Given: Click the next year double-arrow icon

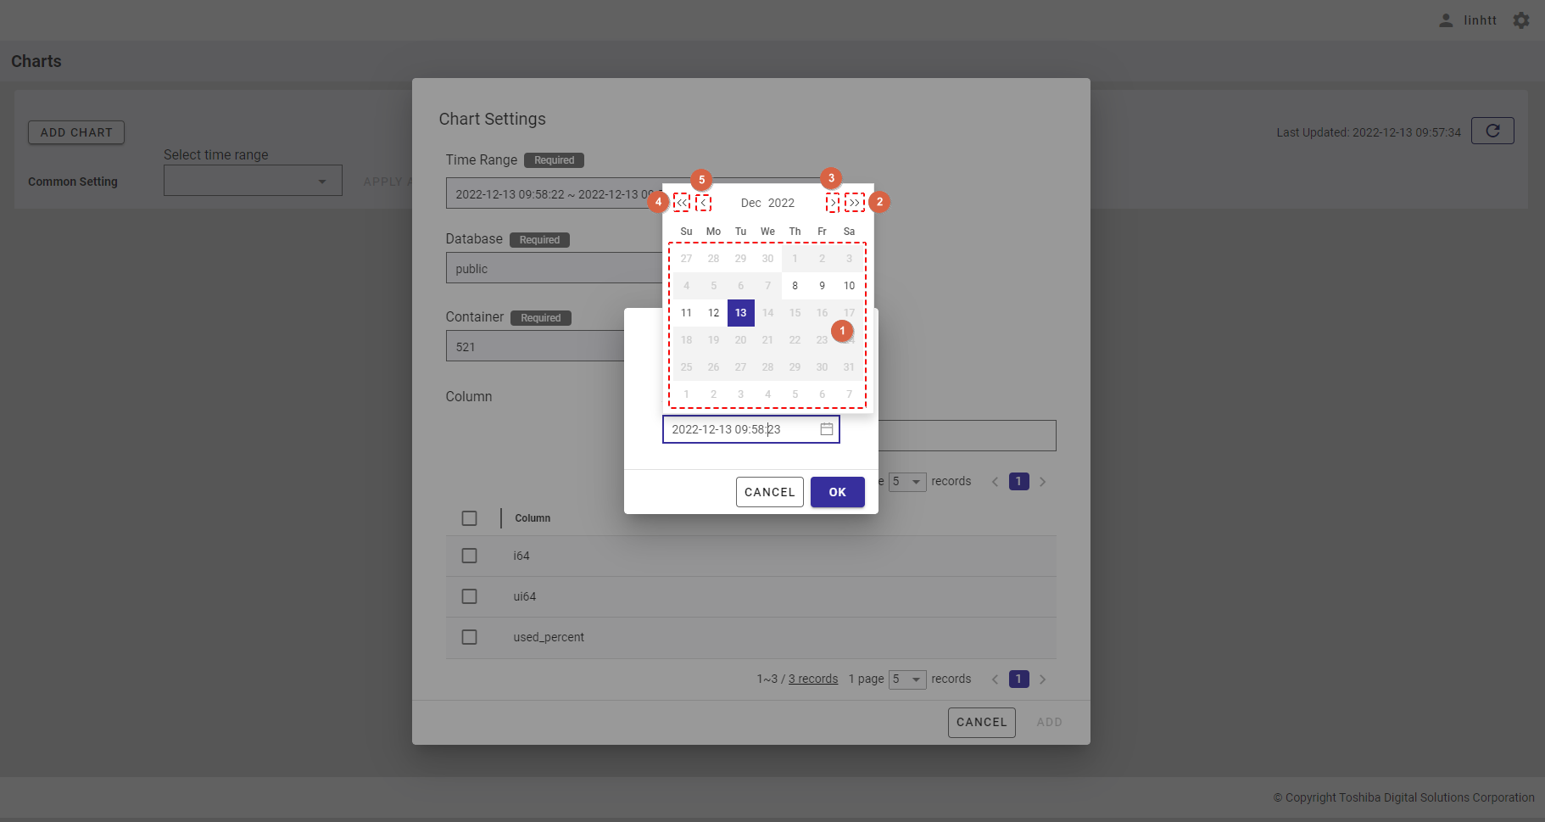Looking at the screenshot, I should click(x=854, y=203).
